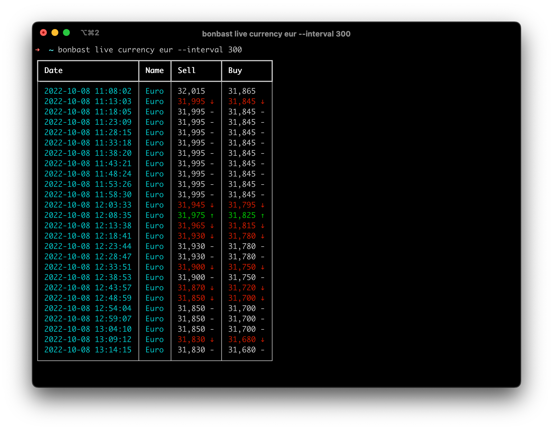553x430 pixels.
Task: Click the date 2022-10-08 11:28:15
Action: (88, 133)
